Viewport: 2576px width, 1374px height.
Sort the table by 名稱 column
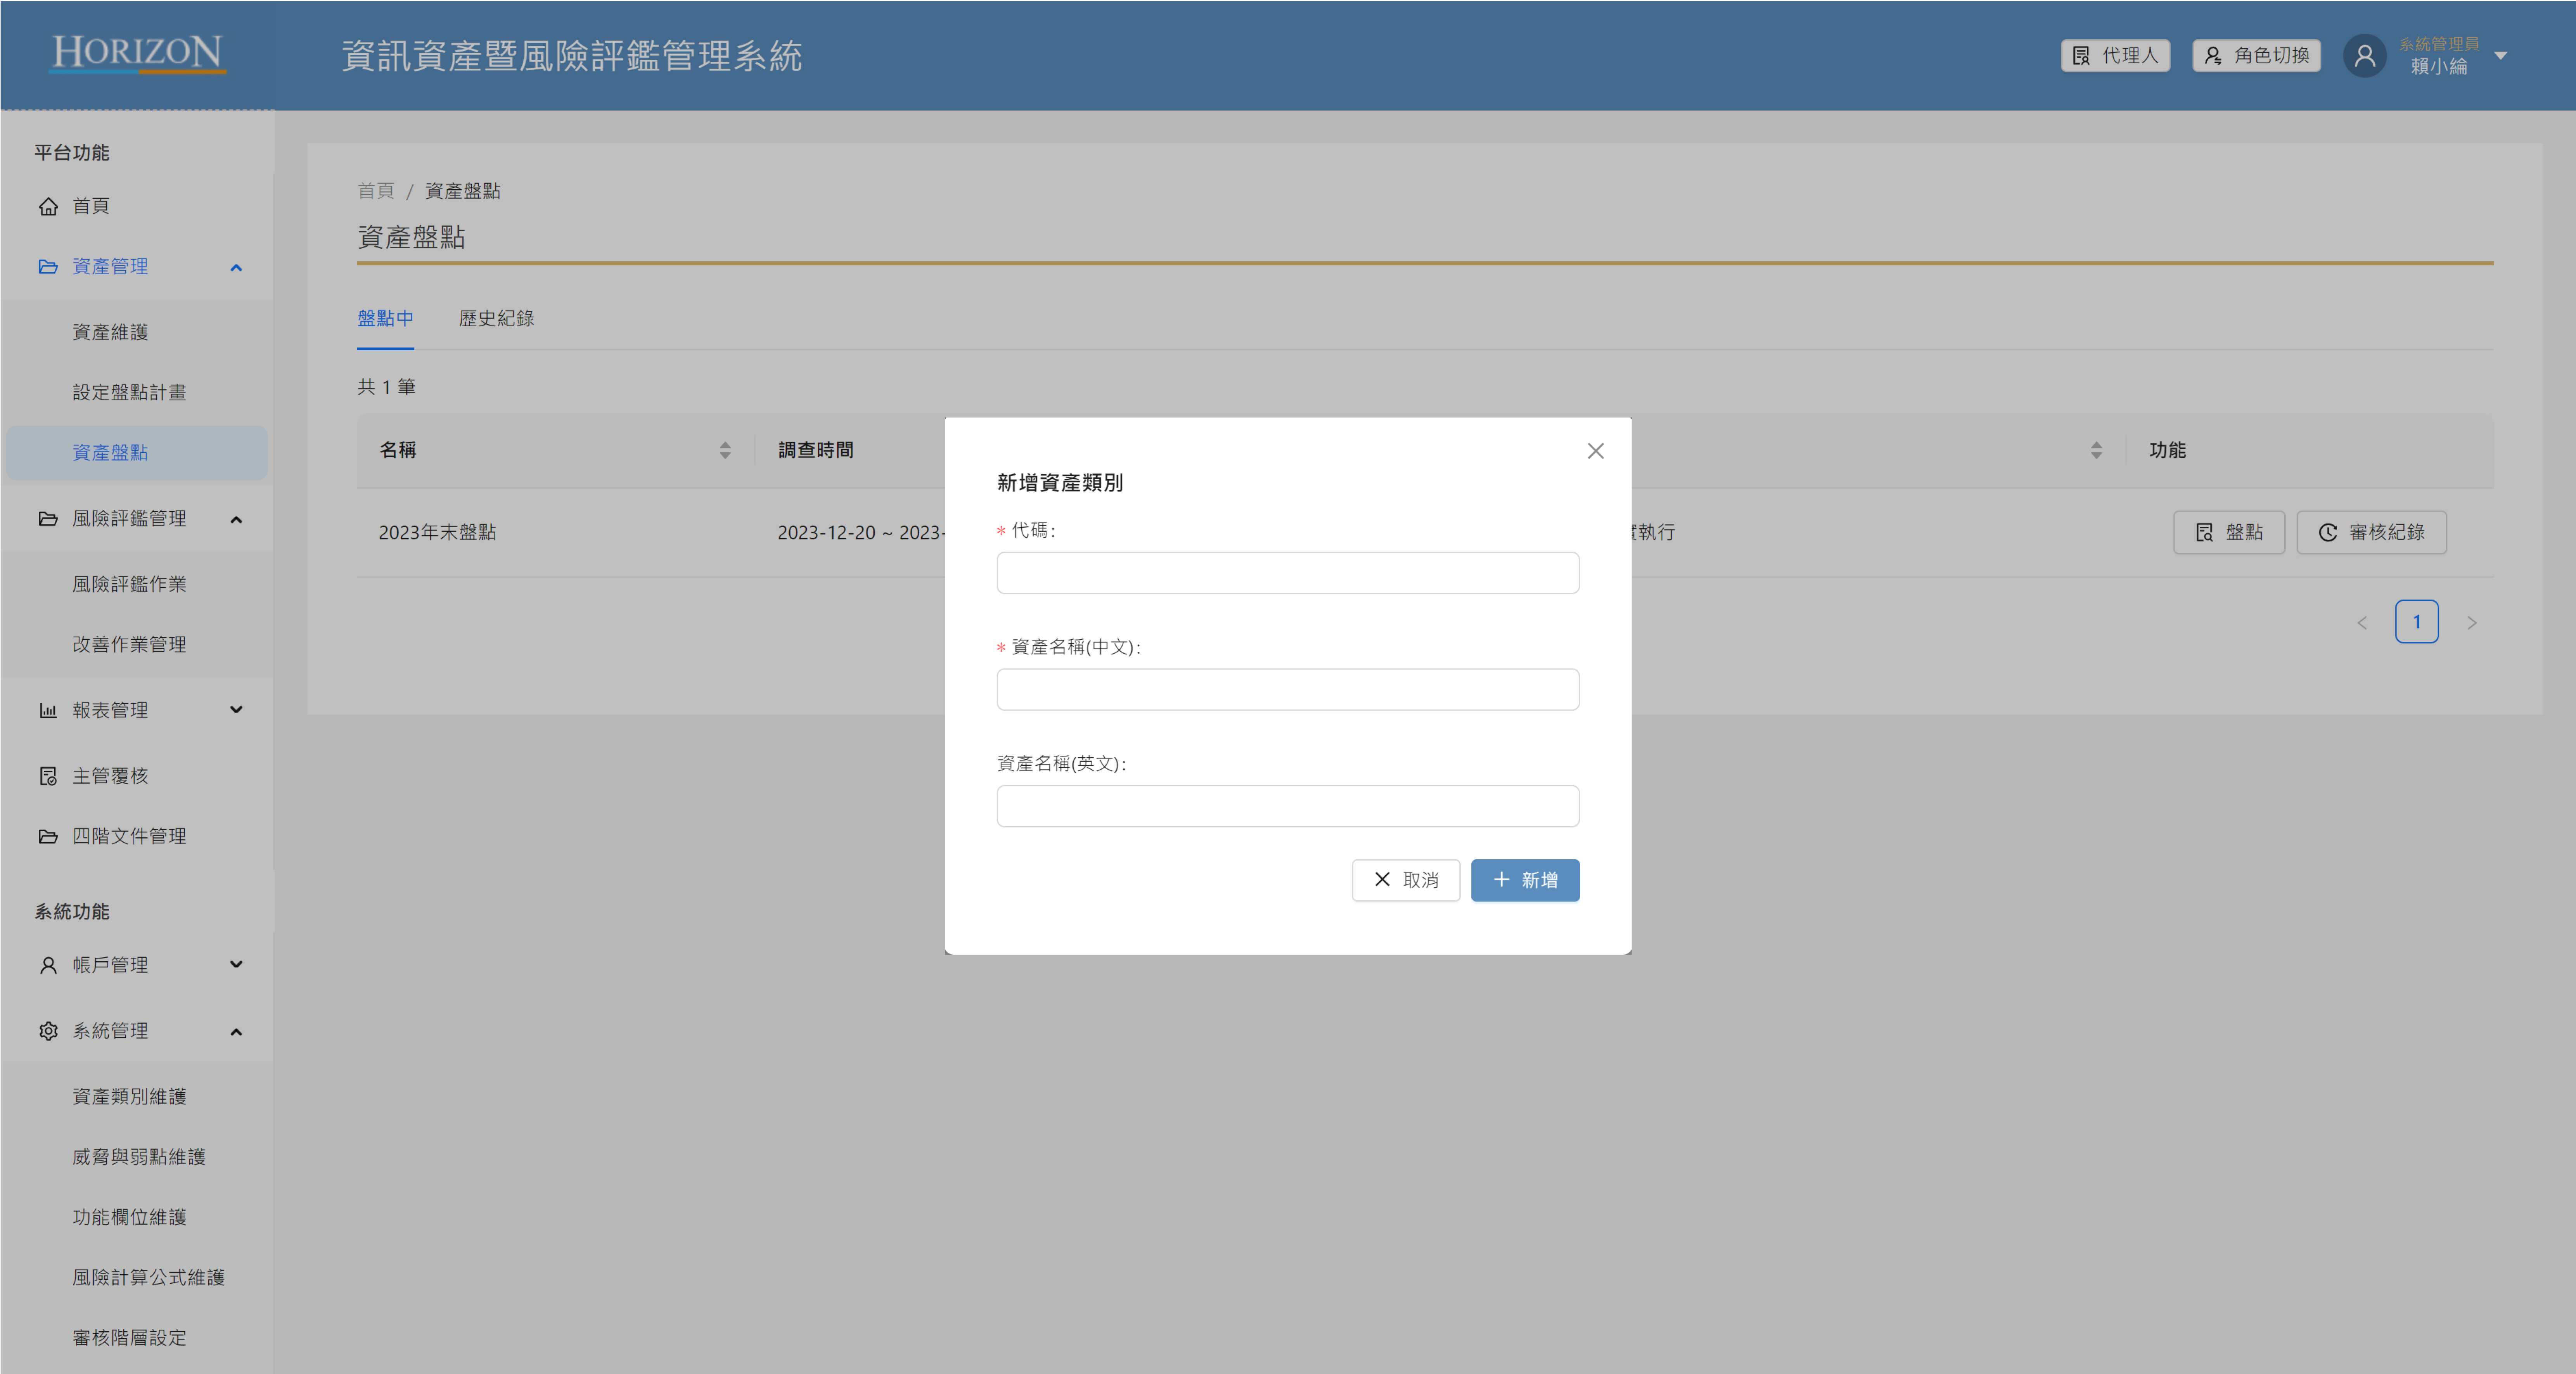(725, 450)
